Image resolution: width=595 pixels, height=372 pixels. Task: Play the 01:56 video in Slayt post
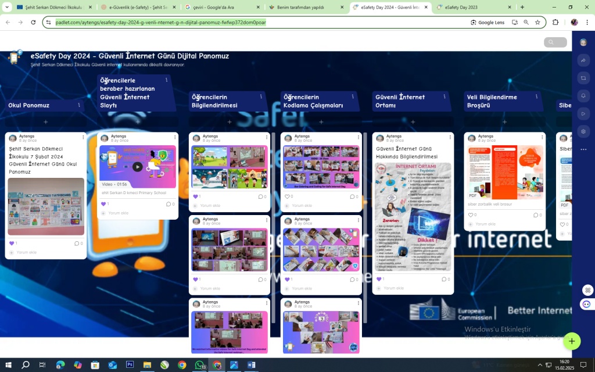(x=137, y=167)
